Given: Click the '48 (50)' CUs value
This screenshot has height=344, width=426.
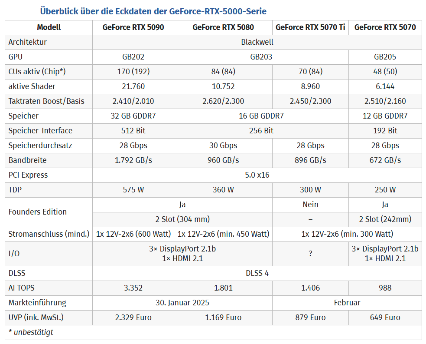Looking at the screenshot, I should (385, 71).
